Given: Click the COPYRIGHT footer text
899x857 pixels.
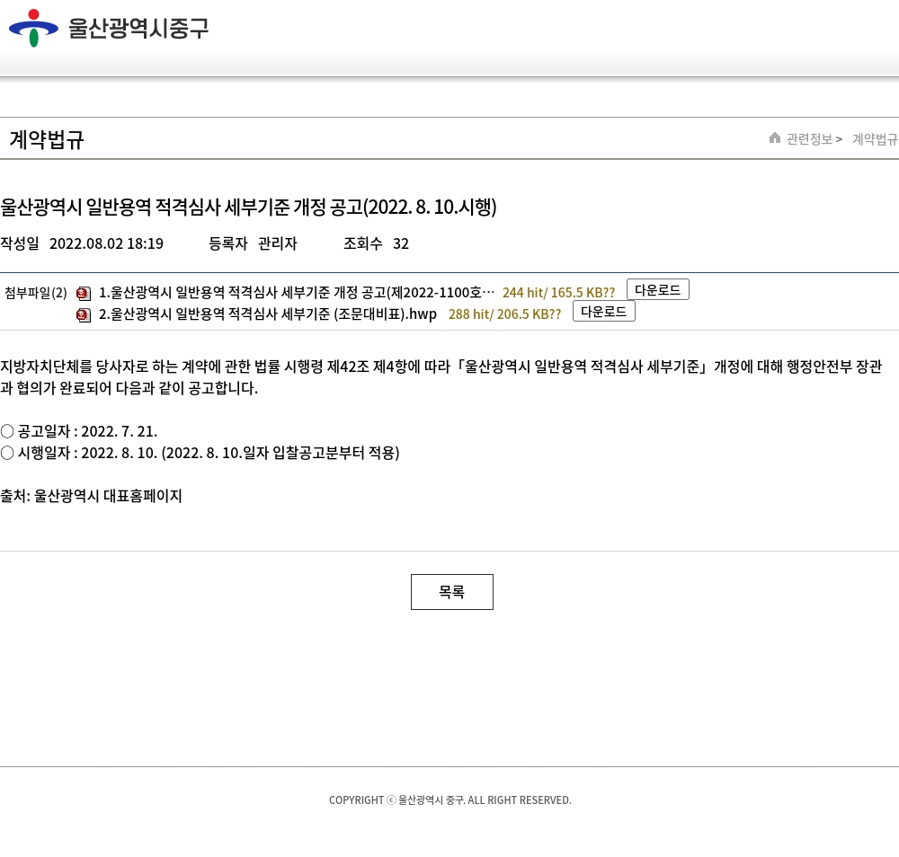Looking at the screenshot, I should [x=449, y=800].
